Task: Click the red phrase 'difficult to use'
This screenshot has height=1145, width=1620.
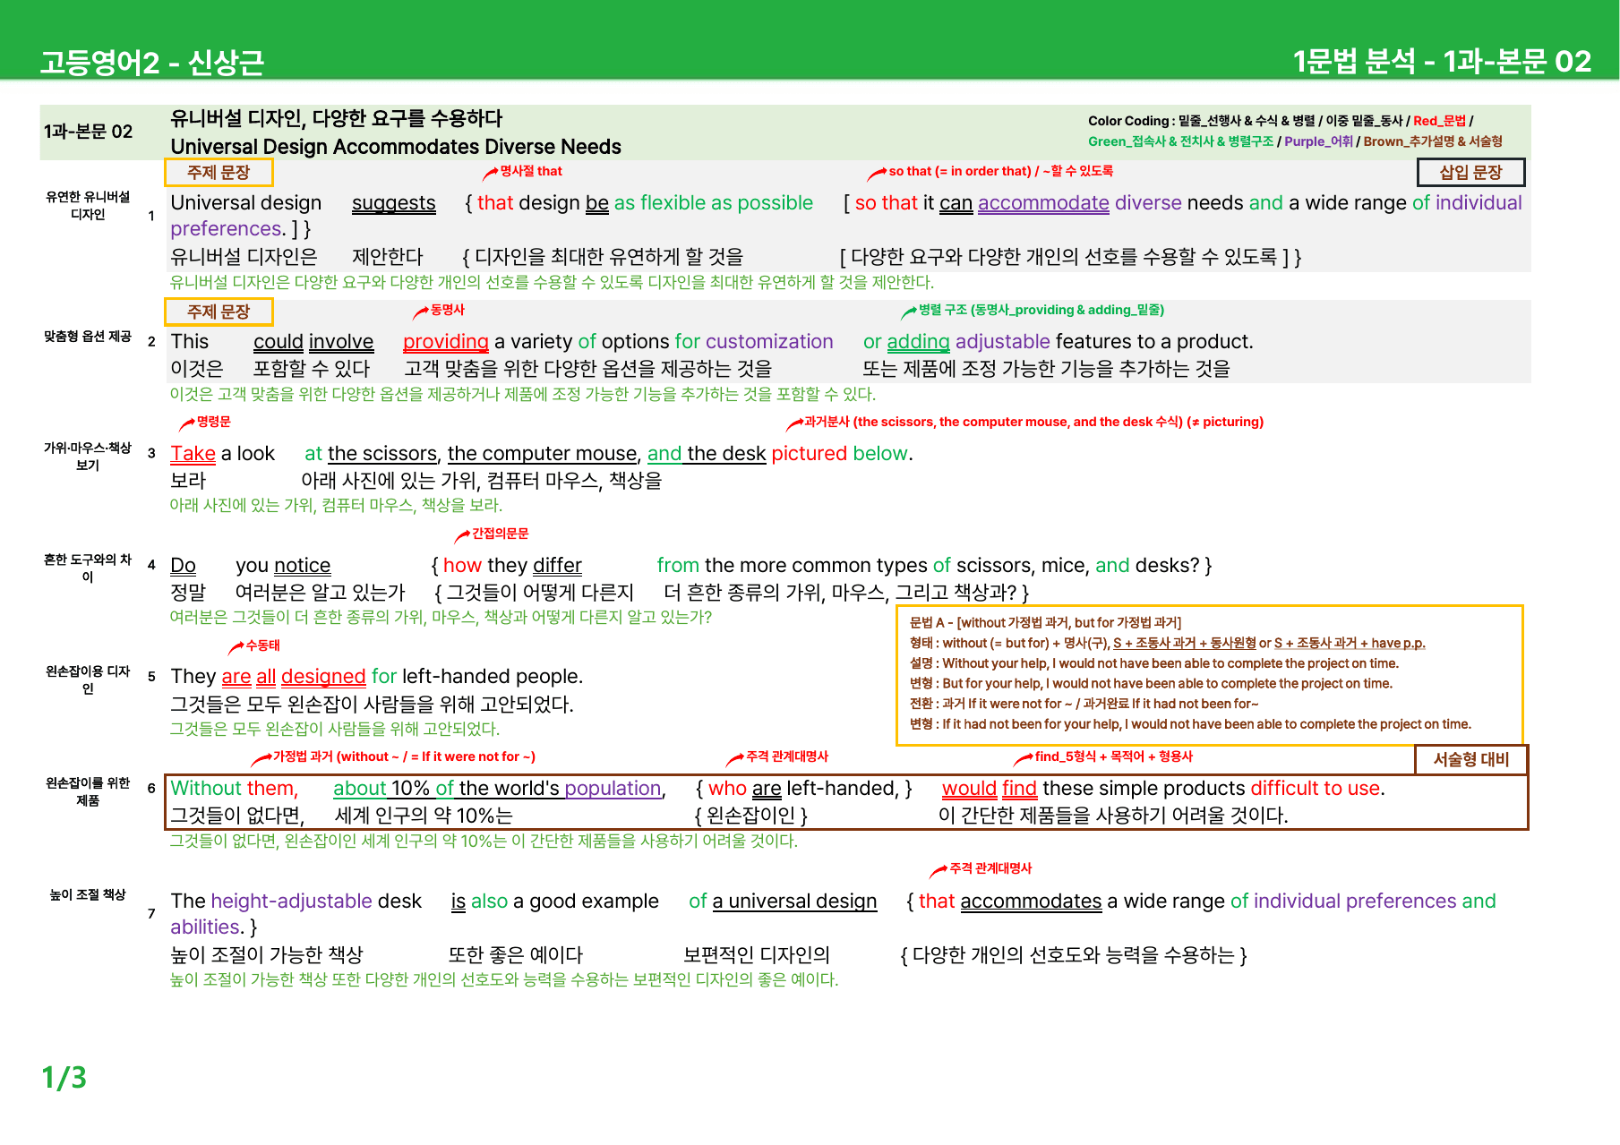Action: click(1316, 789)
